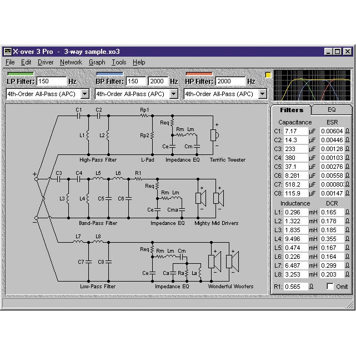This screenshot has height=356, width=356.
Task: Click inductor L7 in the low-pass filter
Action: (x=78, y=242)
